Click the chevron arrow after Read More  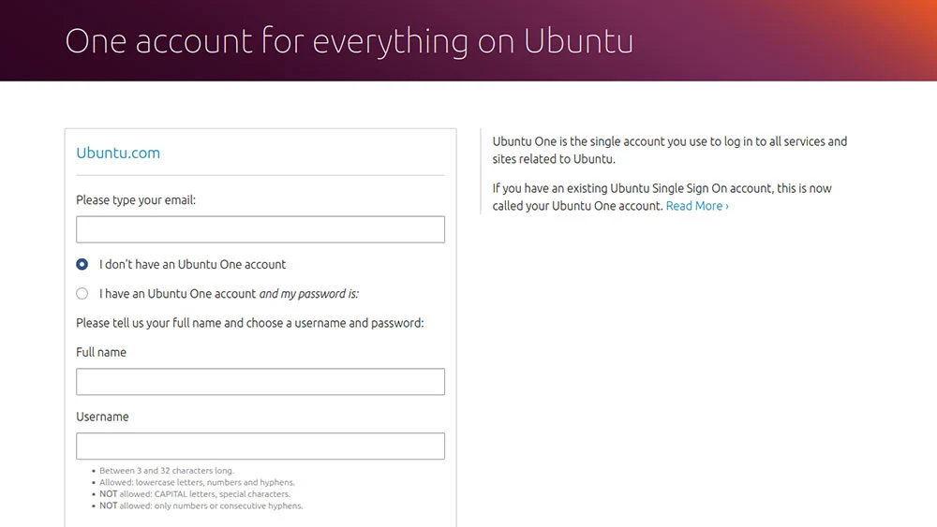click(x=727, y=207)
